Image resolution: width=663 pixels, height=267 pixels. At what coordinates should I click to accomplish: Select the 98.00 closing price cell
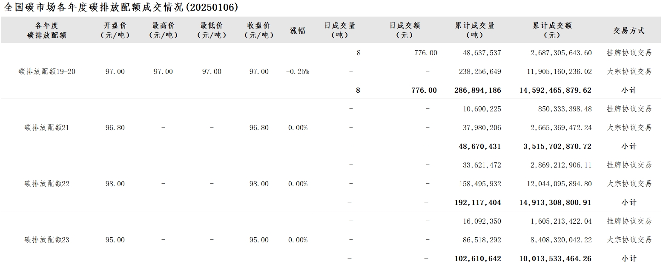tap(259, 184)
